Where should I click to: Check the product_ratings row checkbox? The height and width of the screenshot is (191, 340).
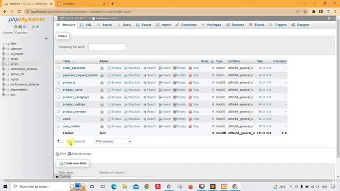(58, 105)
